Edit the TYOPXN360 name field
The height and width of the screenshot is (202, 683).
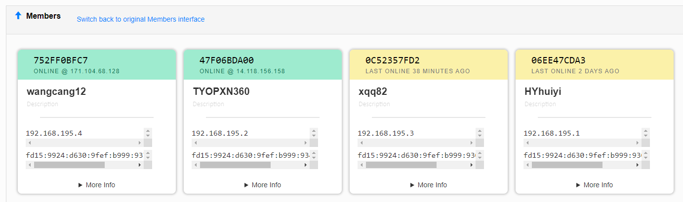click(x=221, y=91)
